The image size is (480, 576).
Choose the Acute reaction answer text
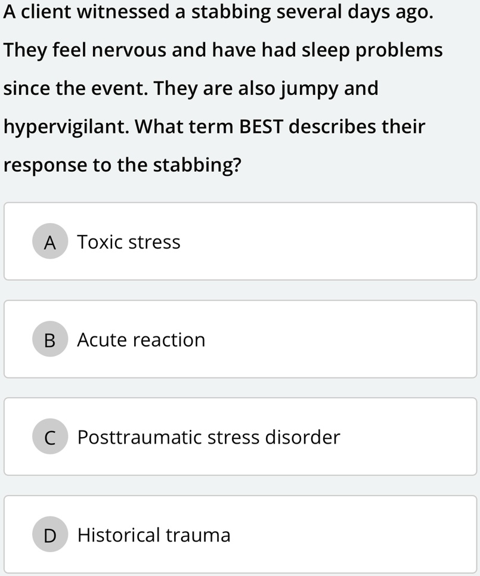point(141,340)
